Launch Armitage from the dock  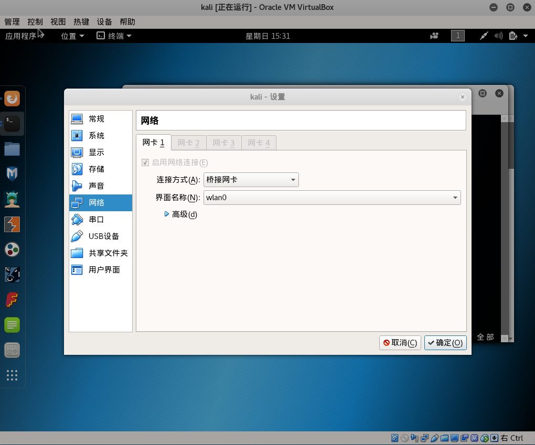pyautogui.click(x=12, y=199)
